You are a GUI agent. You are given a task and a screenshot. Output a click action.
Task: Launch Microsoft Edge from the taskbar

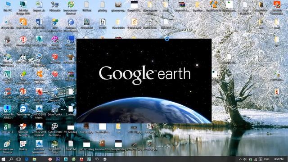click(27, 159)
